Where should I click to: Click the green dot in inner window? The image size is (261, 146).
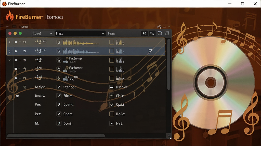(x=20, y=33)
